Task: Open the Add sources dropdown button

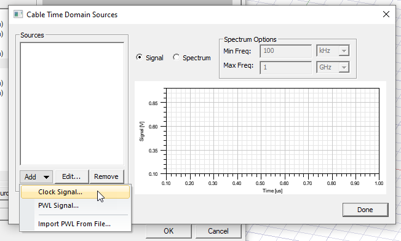Action: (36, 177)
